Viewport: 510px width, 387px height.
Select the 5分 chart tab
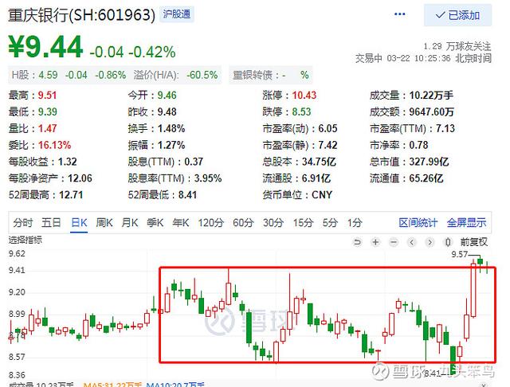(330, 223)
